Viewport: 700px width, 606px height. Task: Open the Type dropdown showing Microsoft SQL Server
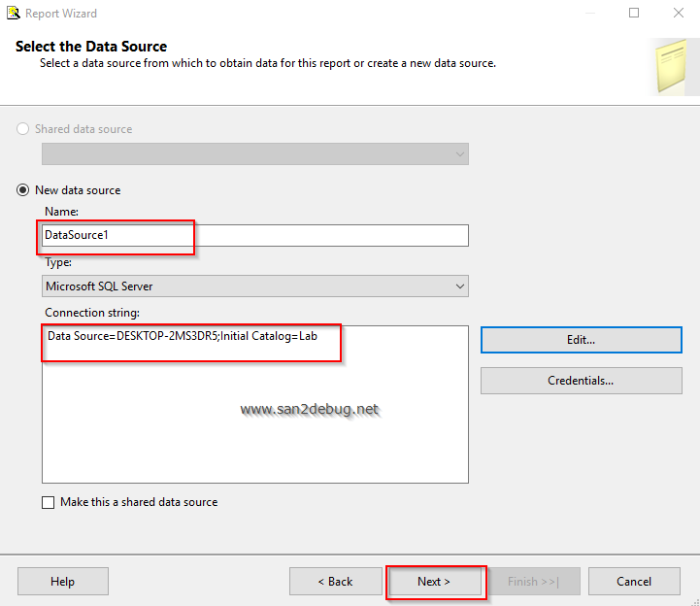click(x=256, y=286)
